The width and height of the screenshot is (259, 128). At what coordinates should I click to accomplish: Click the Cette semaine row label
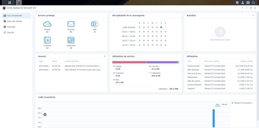(x=129, y=27)
